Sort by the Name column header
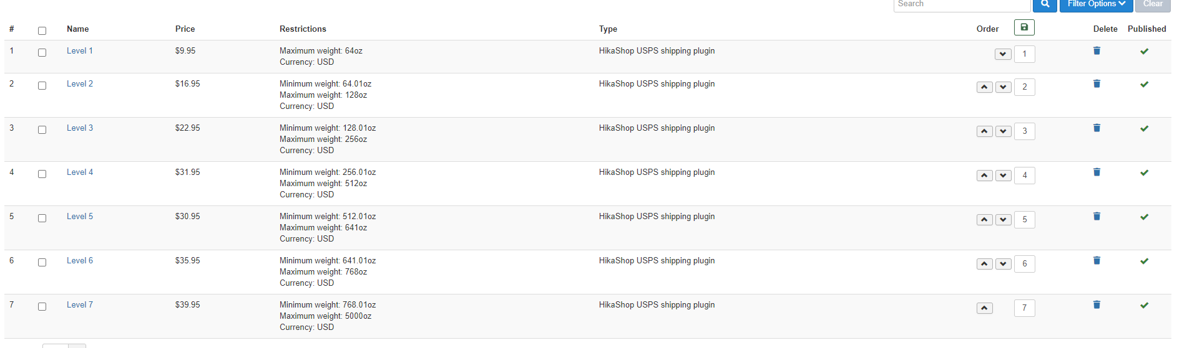Screen dimensions: 1187x348 pos(78,29)
